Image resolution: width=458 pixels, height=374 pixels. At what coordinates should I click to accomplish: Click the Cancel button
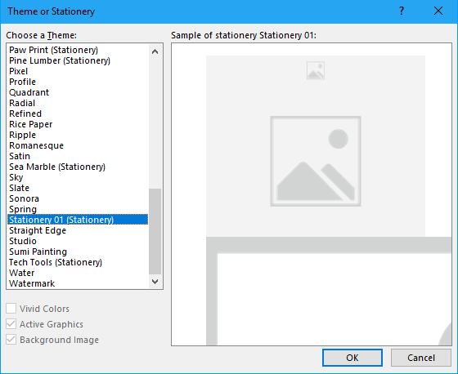coord(421,358)
